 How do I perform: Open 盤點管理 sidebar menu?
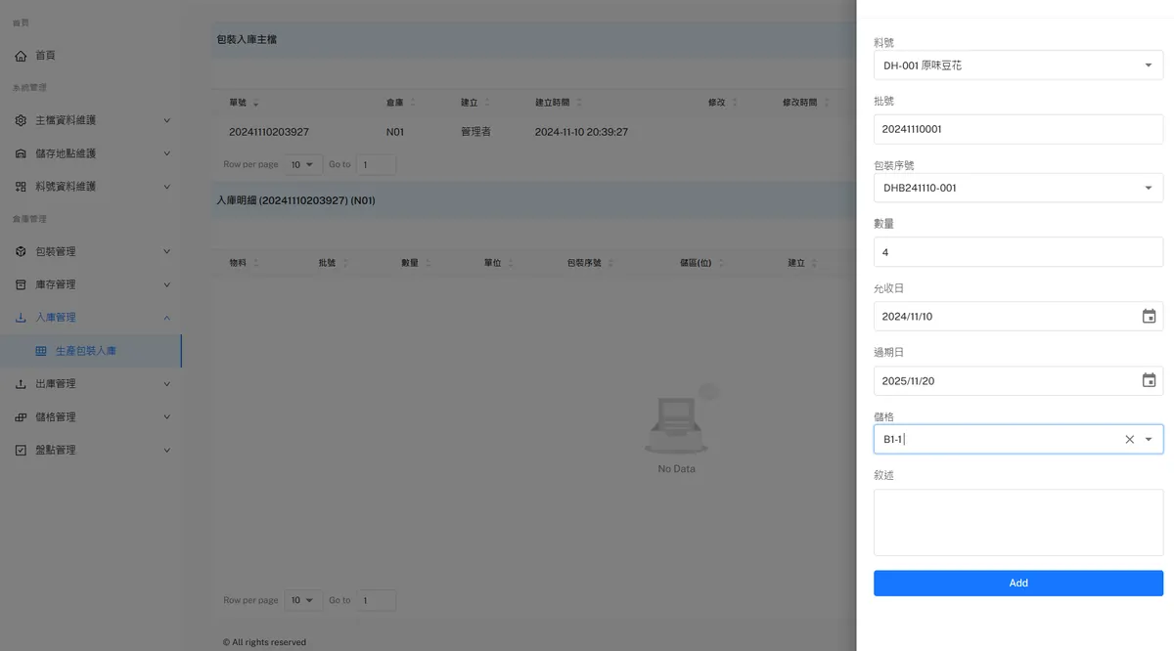[x=91, y=451]
